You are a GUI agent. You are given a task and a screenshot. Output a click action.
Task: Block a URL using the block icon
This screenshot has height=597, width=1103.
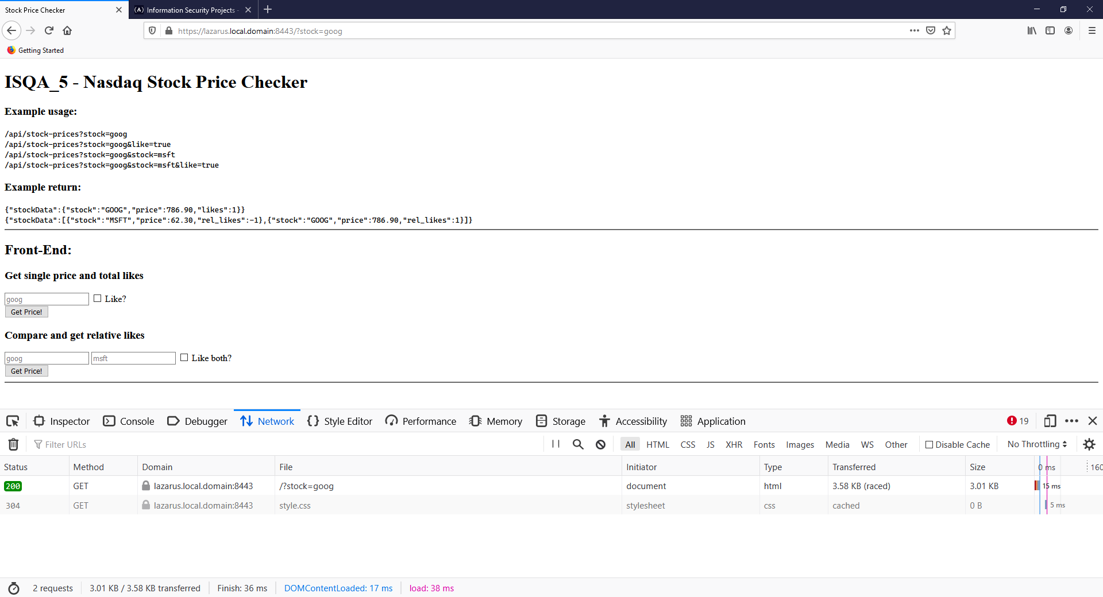click(600, 444)
